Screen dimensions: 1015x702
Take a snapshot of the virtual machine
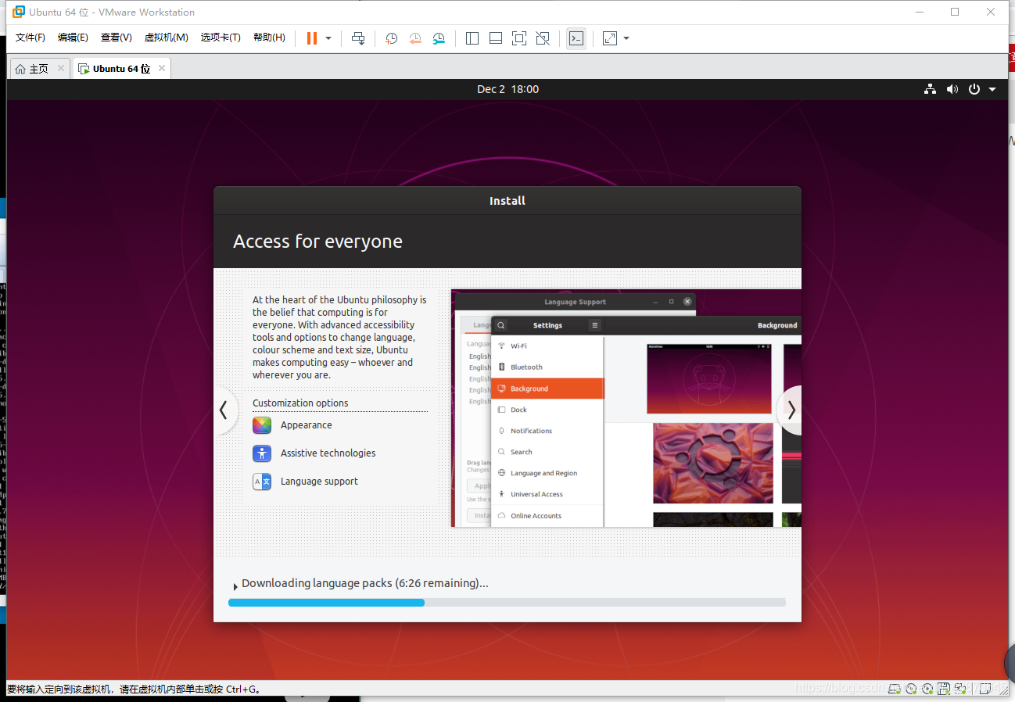[x=391, y=38]
